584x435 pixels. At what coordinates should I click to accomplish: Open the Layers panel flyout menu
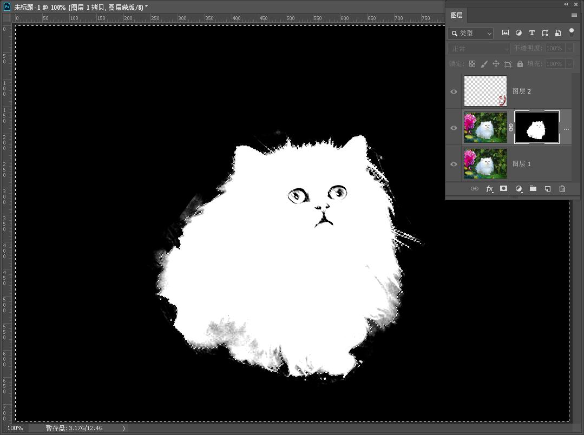pyautogui.click(x=574, y=15)
